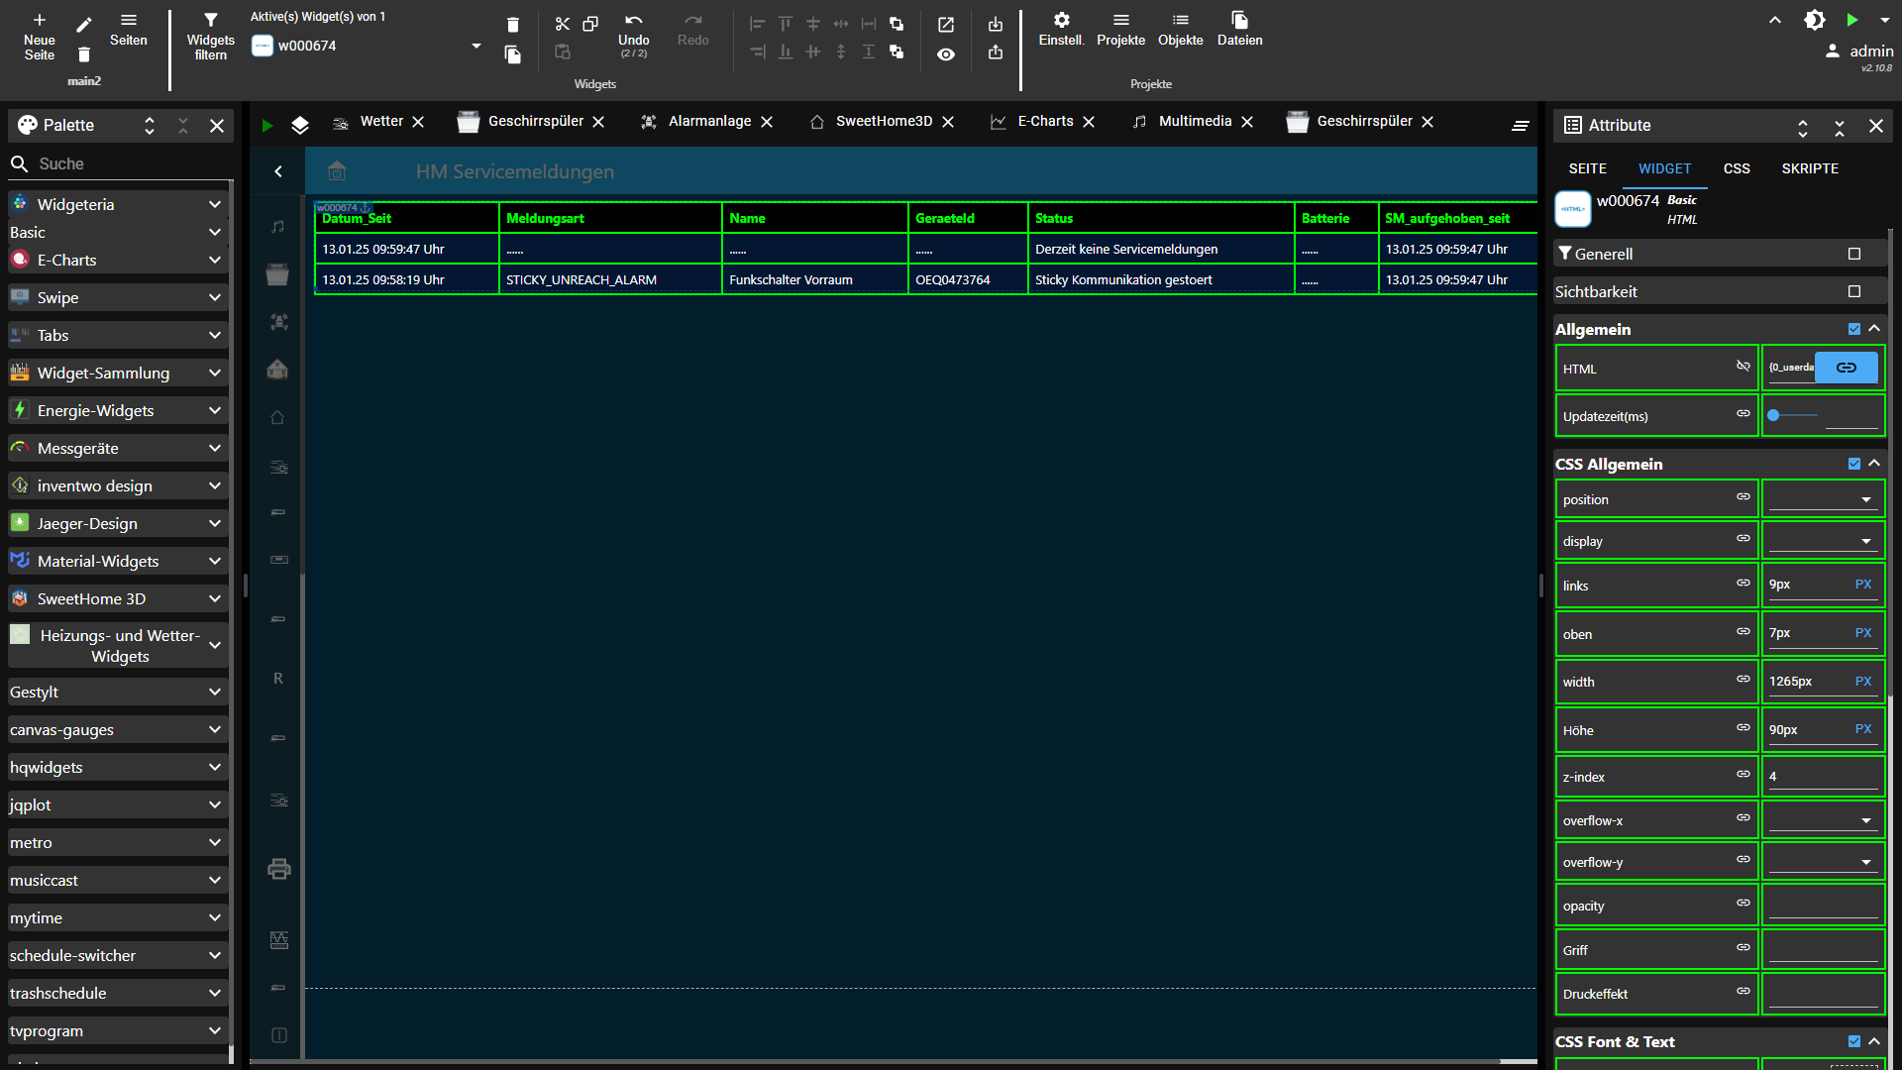This screenshot has height=1070, width=1902.
Task: Toggle eye visibility of widget
Action: click(946, 54)
